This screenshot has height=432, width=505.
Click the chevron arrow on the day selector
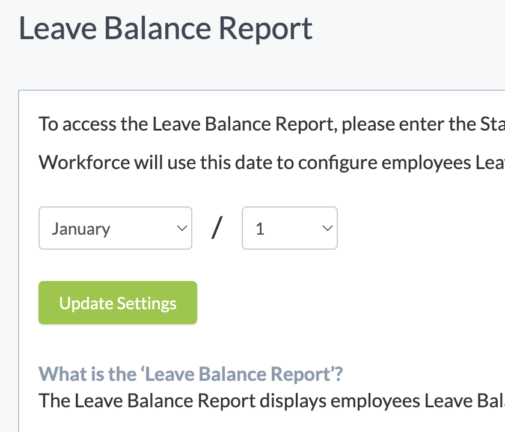point(327,228)
